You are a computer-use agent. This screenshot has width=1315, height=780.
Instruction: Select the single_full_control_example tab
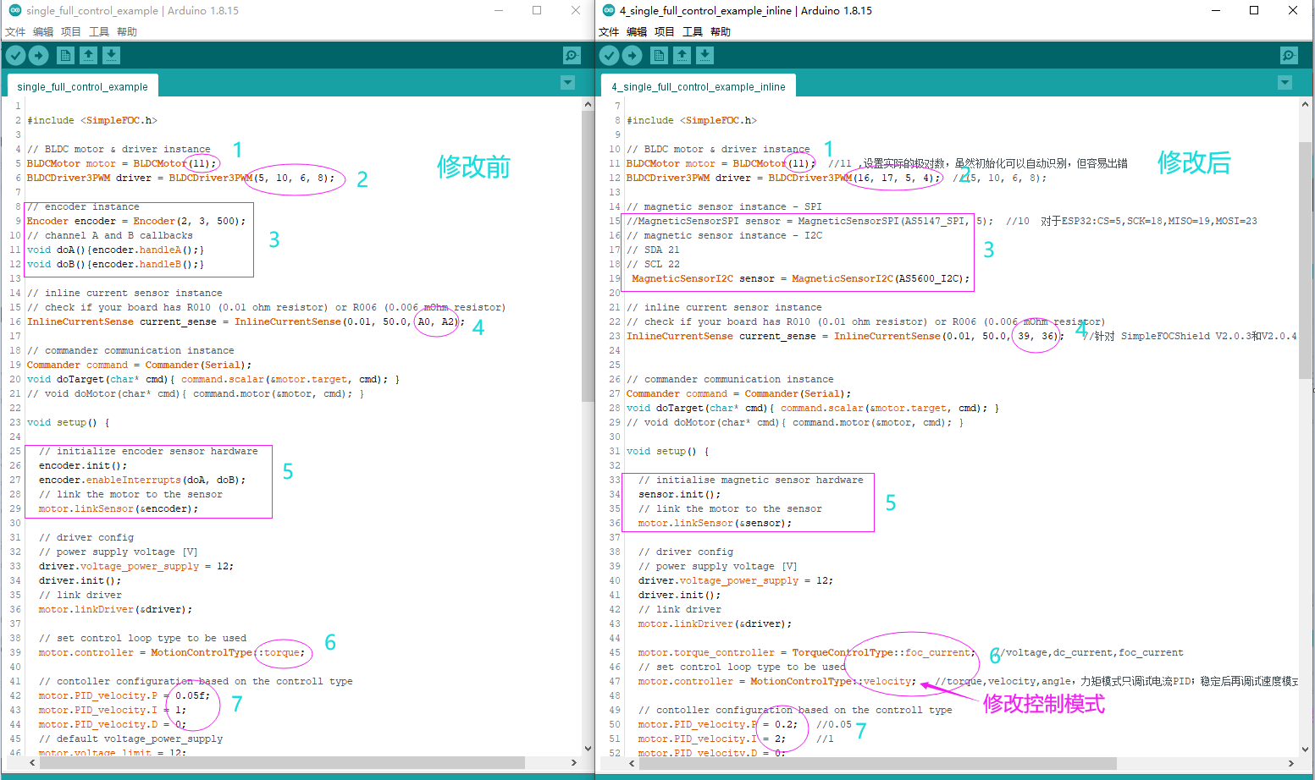pyautogui.click(x=82, y=85)
